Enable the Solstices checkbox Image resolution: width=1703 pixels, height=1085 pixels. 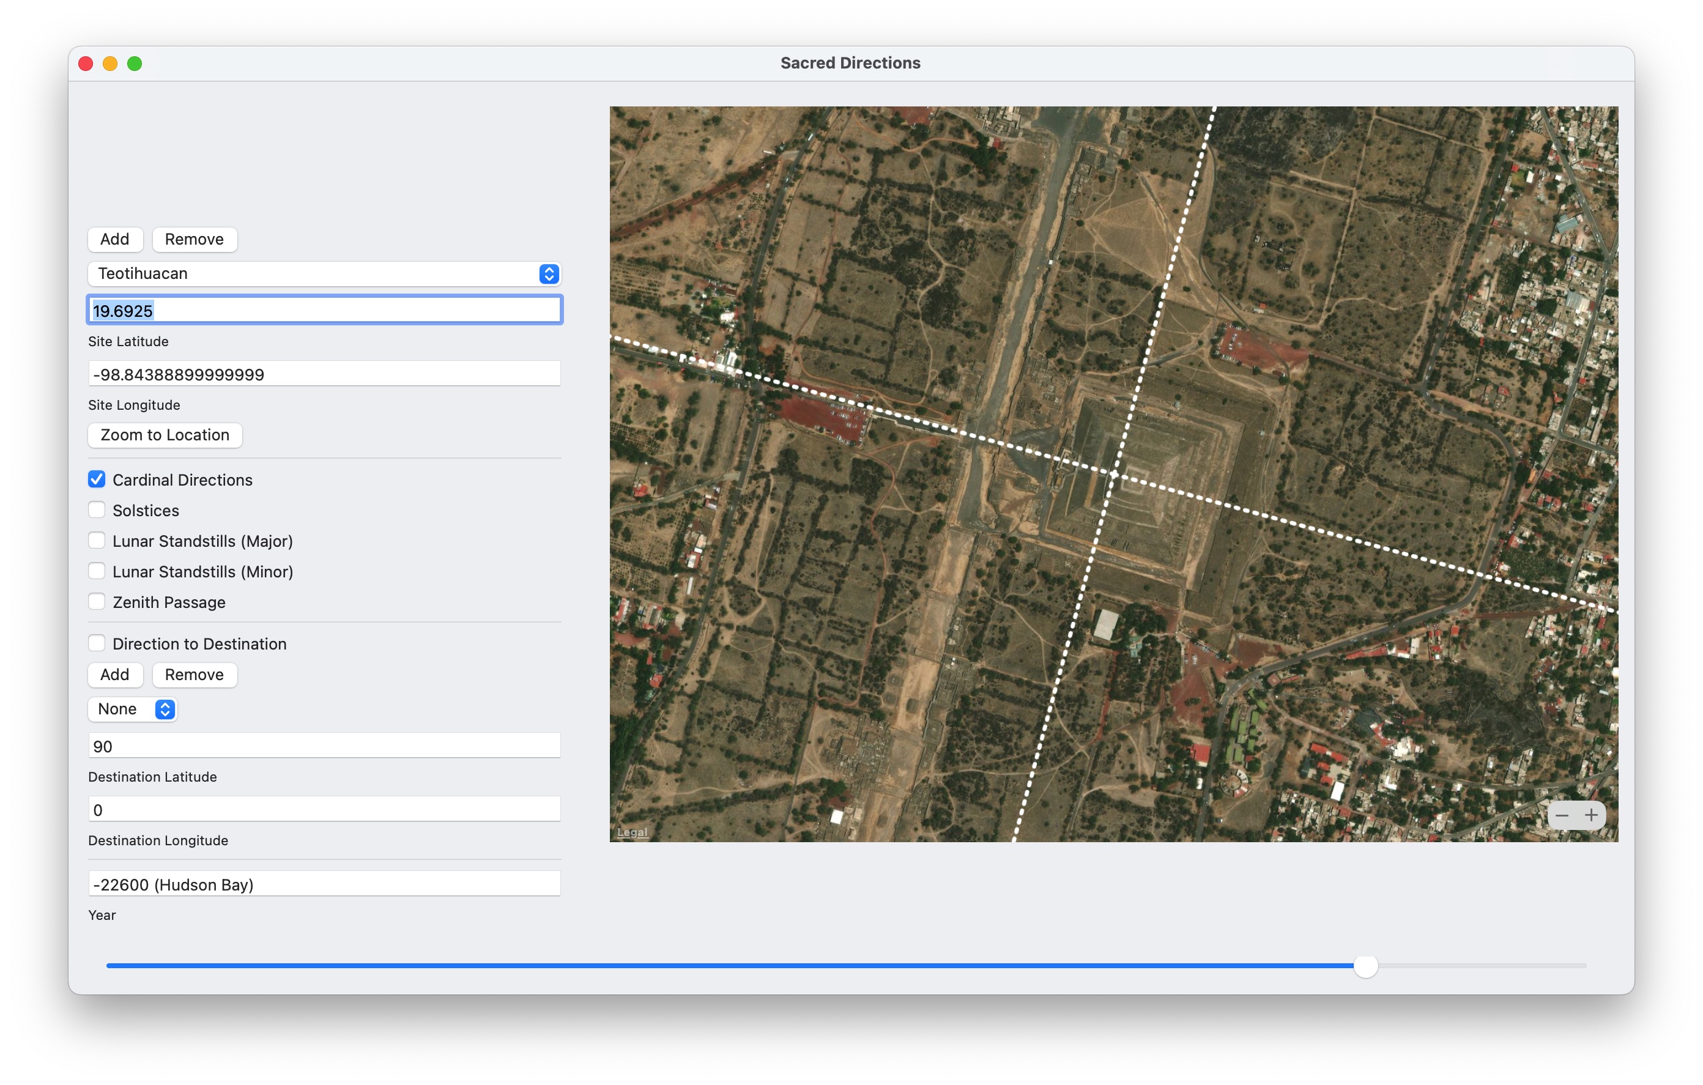(x=97, y=510)
